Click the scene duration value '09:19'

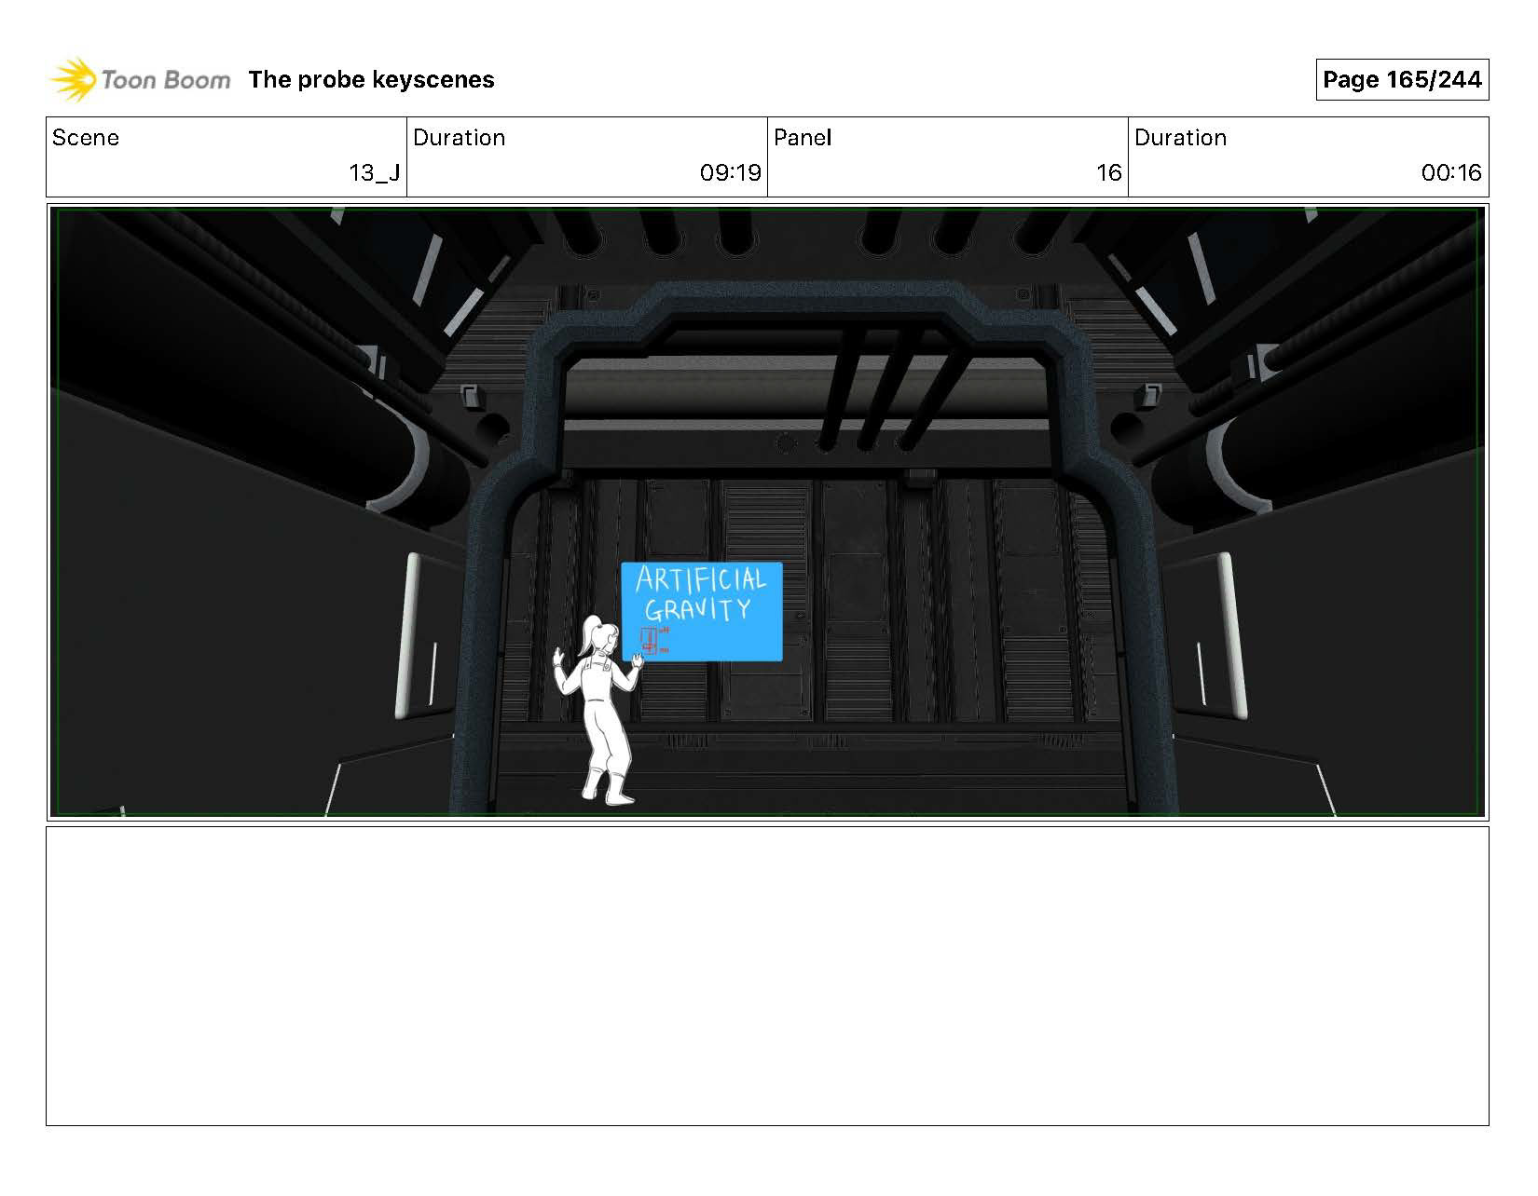[x=731, y=172]
